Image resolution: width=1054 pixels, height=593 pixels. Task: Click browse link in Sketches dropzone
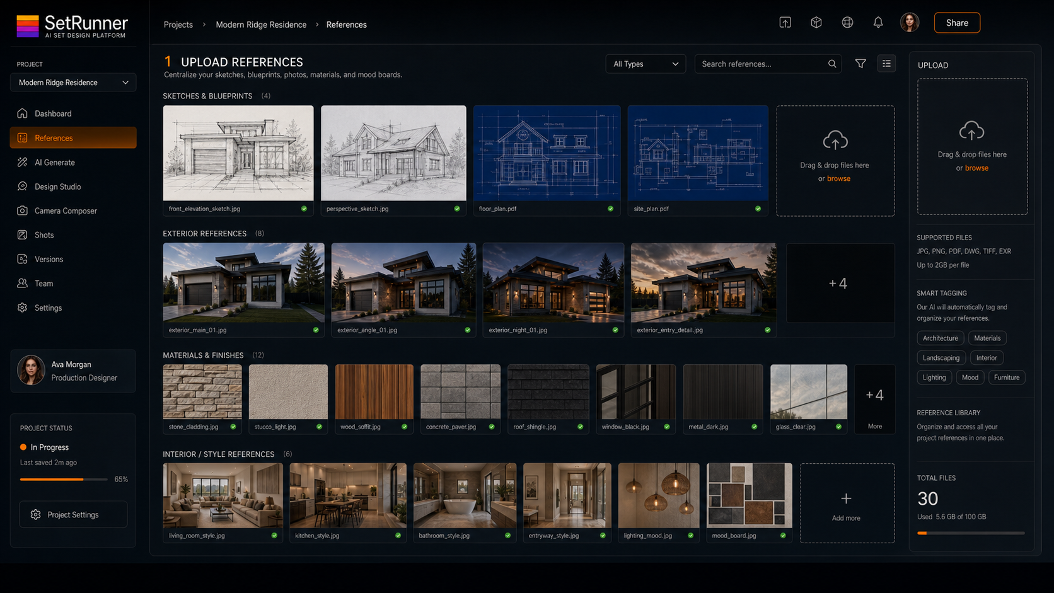click(838, 178)
